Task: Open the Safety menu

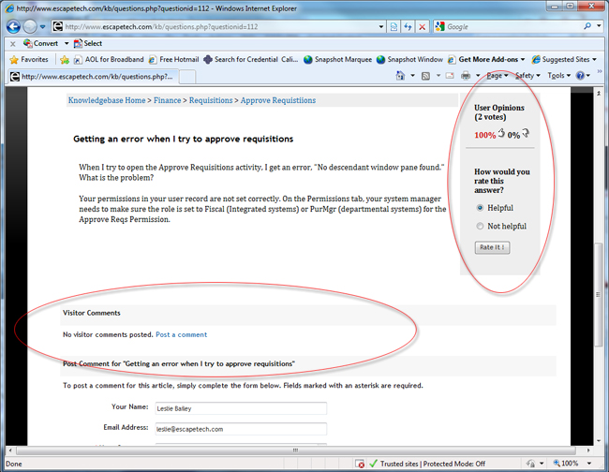Action: point(527,75)
